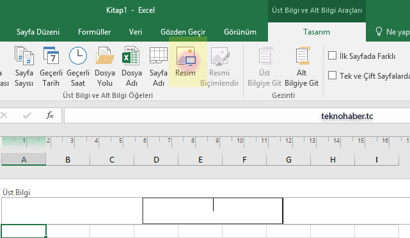Image resolution: width=410 pixels, height=238 pixels.
Task: Select column D header
Action: pyautogui.click(x=156, y=159)
